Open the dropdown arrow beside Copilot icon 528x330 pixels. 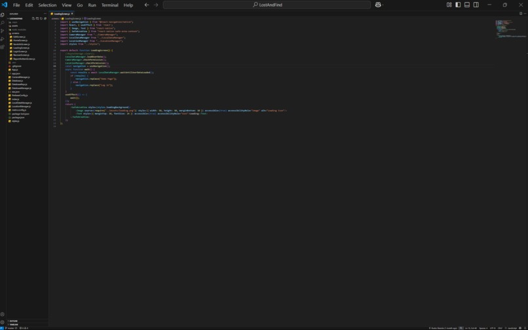(383, 5)
